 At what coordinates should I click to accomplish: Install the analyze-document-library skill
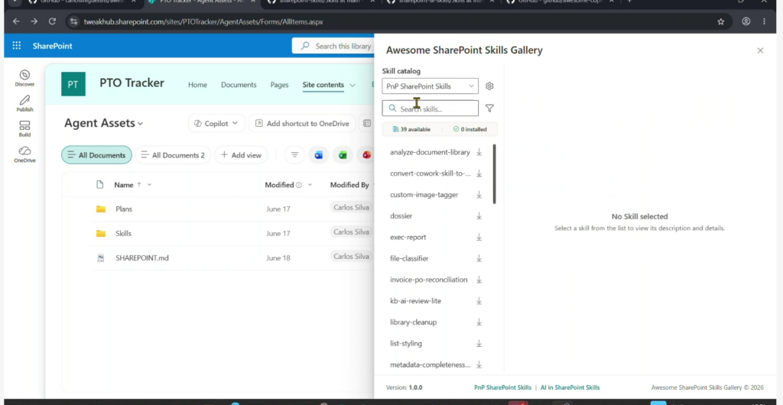pos(479,152)
